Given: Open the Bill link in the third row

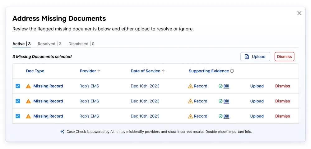Looking at the screenshot, I should pos(226,116).
